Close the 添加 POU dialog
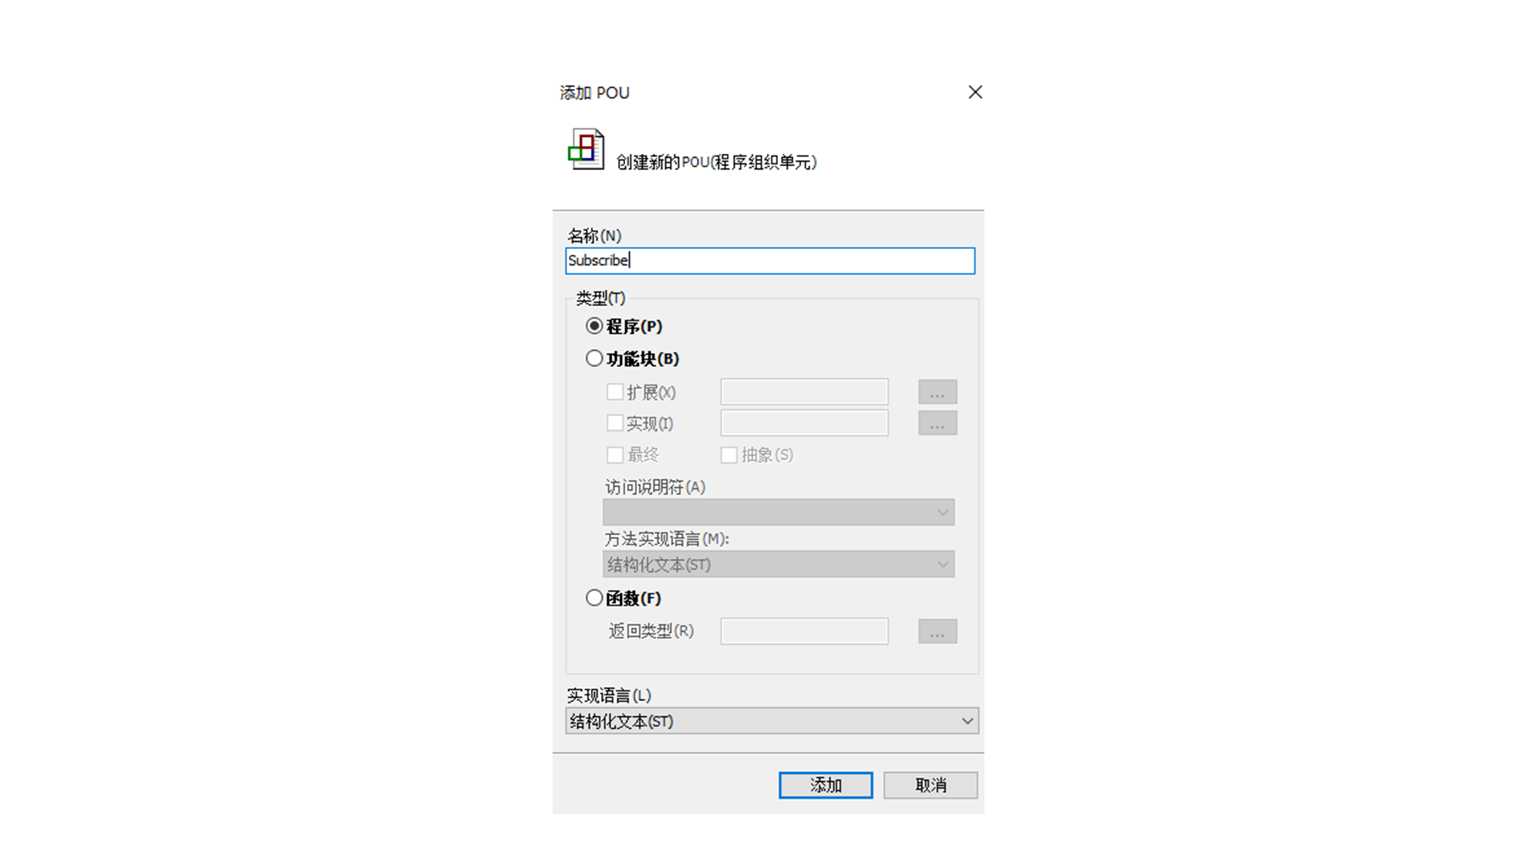This screenshot has height=865, width=1537. click(975, 92)
